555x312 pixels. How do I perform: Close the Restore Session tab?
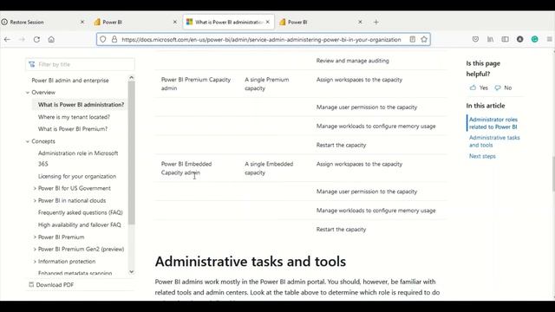point(82,22)
